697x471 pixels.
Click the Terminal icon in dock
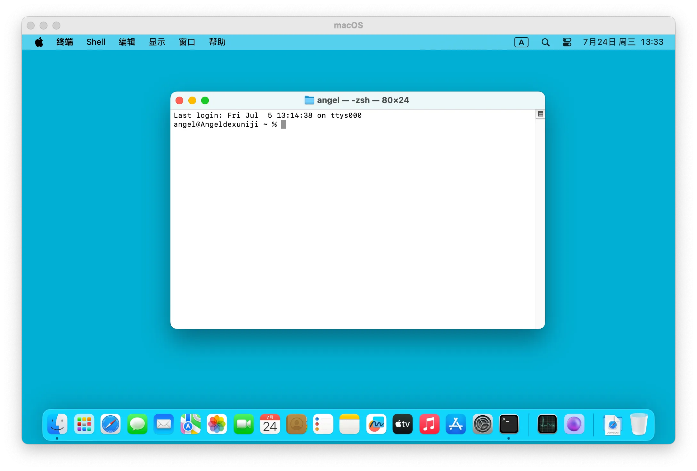click(x=509, y=424)
